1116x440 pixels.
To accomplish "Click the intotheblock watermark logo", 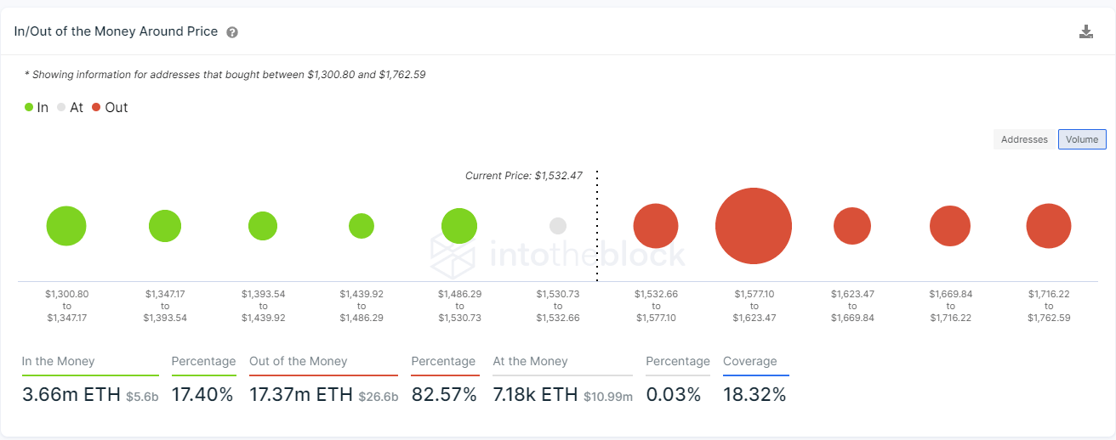I will click(558, 255).
